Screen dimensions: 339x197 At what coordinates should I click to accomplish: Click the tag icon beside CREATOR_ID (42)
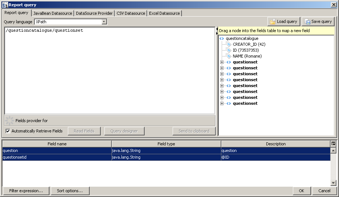click(x=229, y=44)
